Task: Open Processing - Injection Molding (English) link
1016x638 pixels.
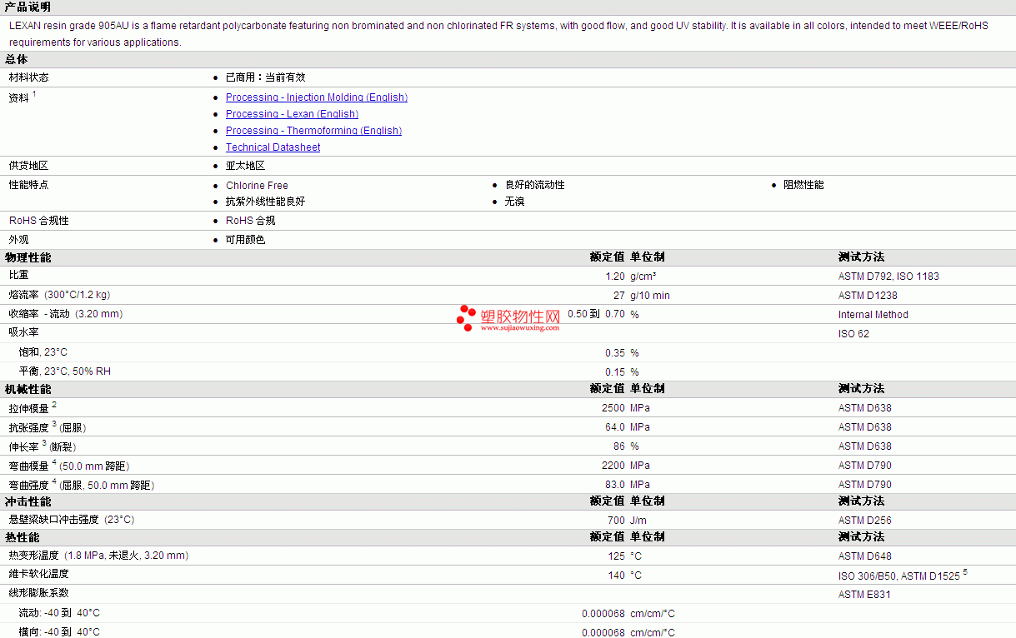Action: 317,97
